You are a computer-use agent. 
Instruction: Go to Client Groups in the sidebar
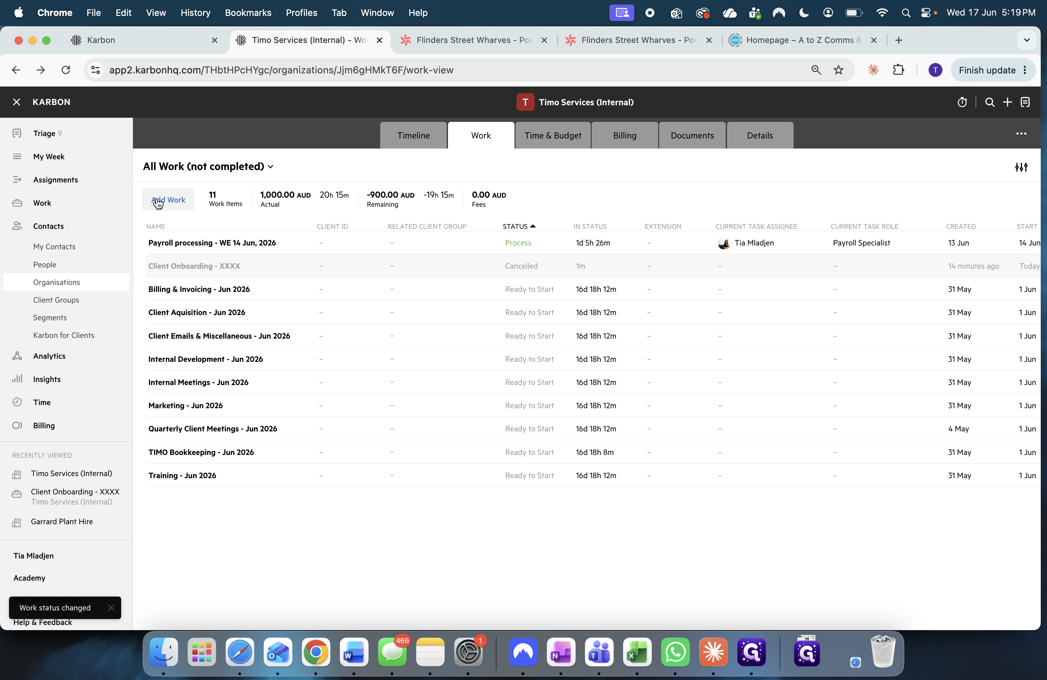point(56,300)
